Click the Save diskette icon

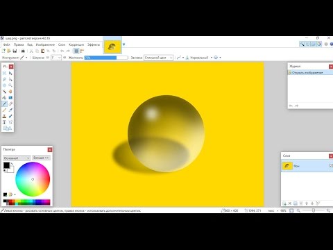point(15,51)
